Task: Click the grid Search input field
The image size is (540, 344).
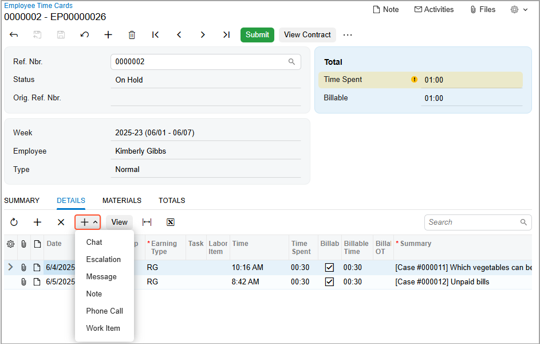Action: point(472,222)
